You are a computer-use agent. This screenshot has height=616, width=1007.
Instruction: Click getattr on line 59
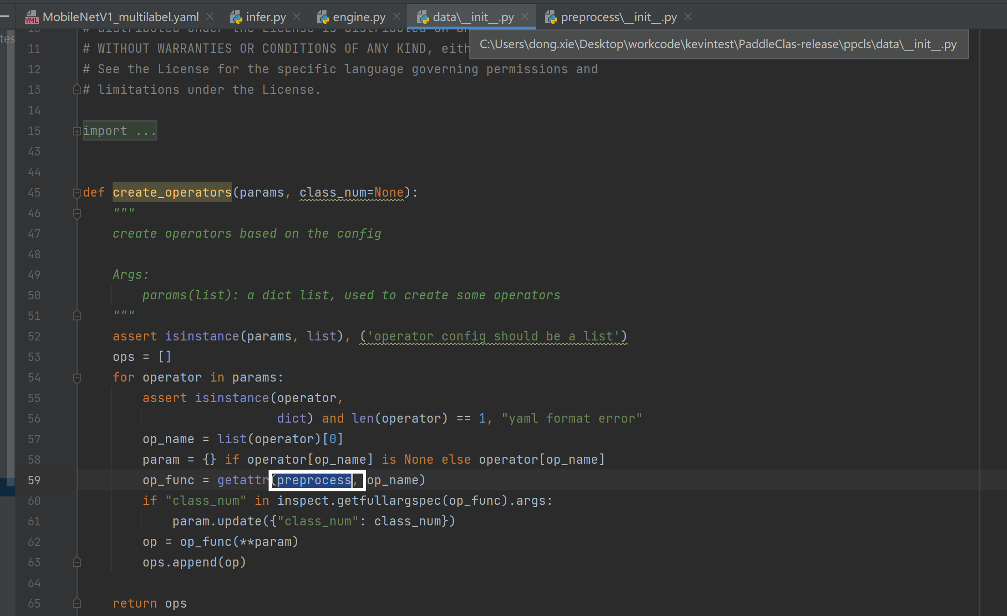[x=243, y=480]
